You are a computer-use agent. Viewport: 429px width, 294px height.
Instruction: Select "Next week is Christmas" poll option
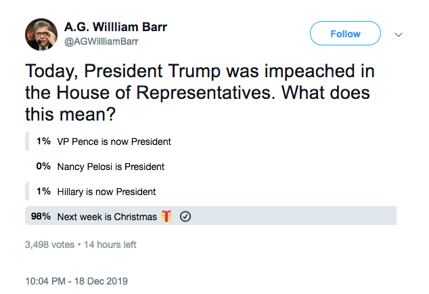[107, 217]
